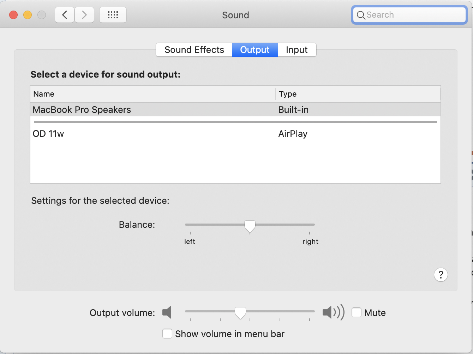Screen dimensions: 473x354
Task: Go back with the left chevron button
Action: point(65,15)
